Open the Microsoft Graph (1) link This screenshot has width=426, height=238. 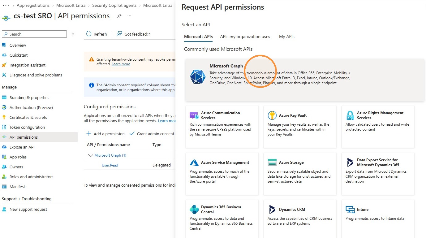[110, 155]
